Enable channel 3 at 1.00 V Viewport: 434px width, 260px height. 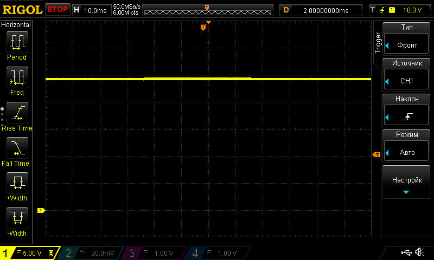[x=155, y=253]
